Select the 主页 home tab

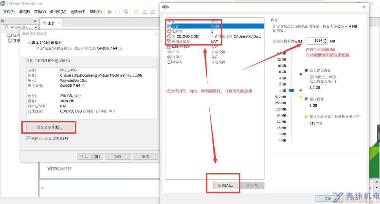tap(51, 23)
